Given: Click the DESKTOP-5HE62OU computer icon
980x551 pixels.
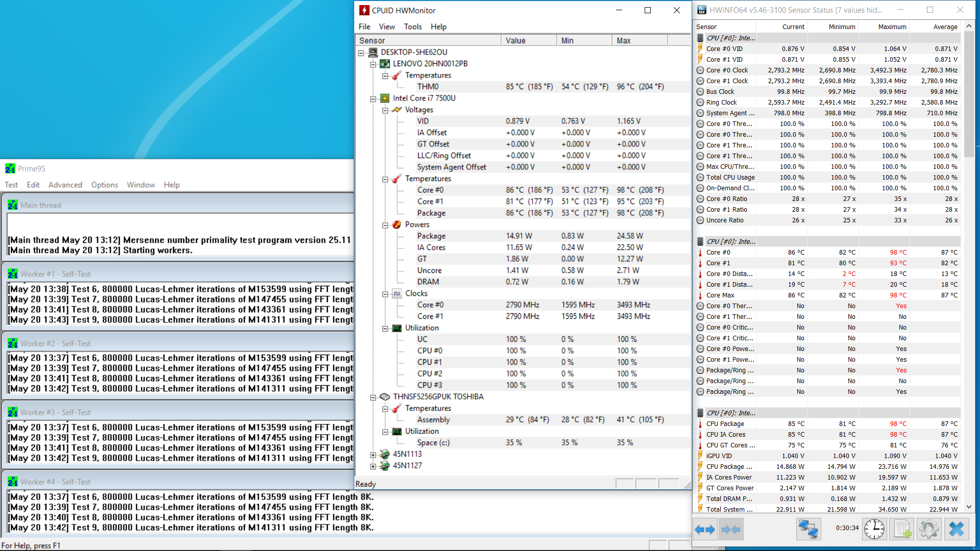Looking at the screenshot, I should tap(373, 52).
